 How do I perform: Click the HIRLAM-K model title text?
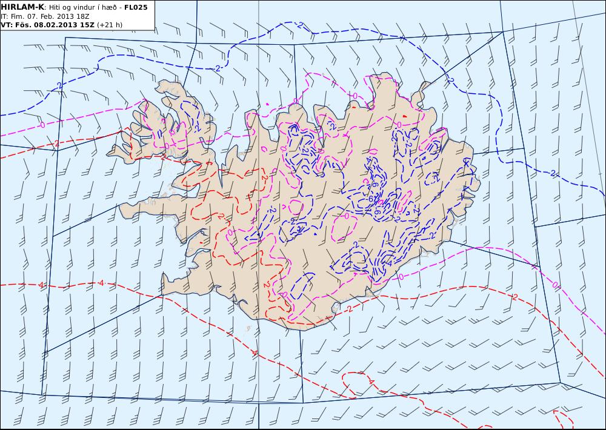pyautogui.click(x=22, y=7)
